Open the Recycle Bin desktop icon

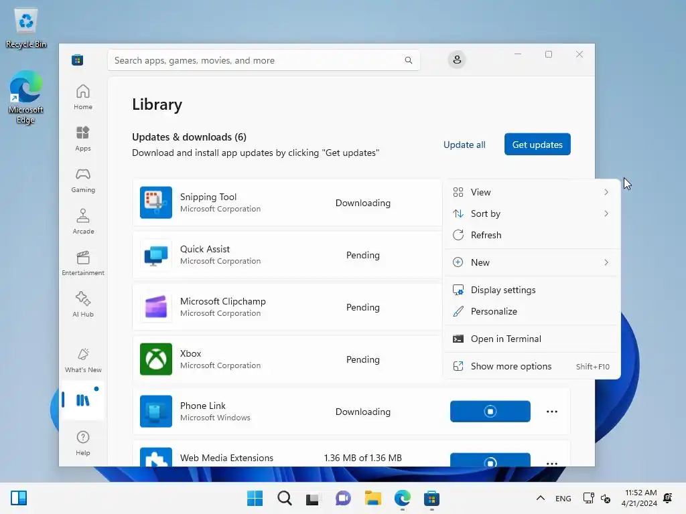(x=26, y=28)
